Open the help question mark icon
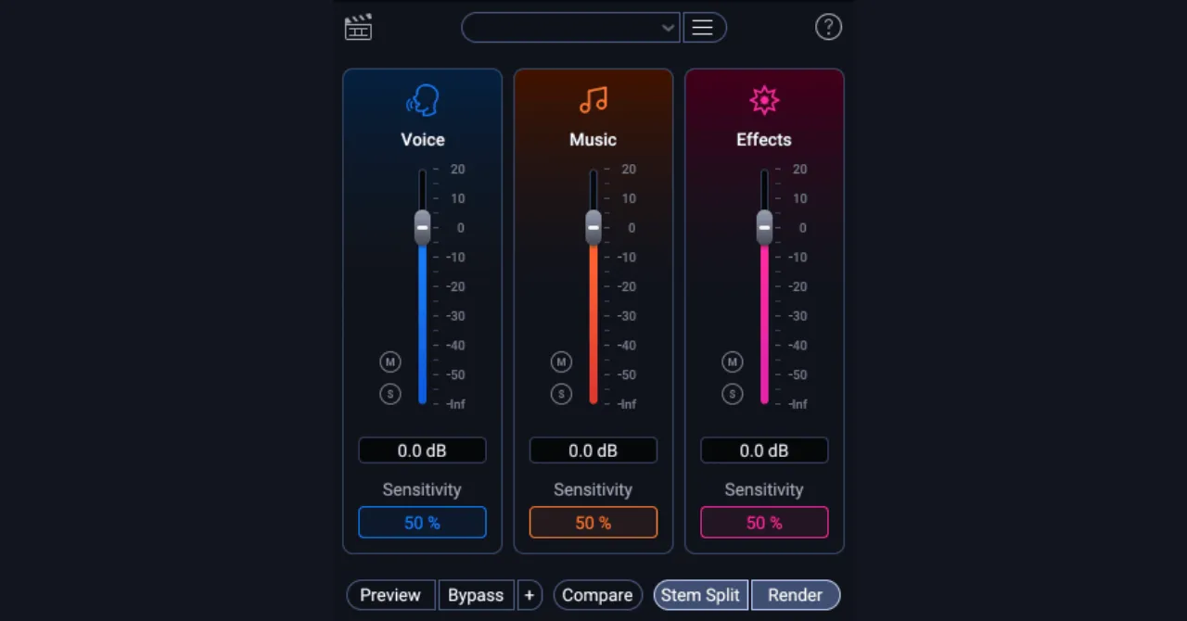Viewport: 1187px width, 621px height. [828, 28]
